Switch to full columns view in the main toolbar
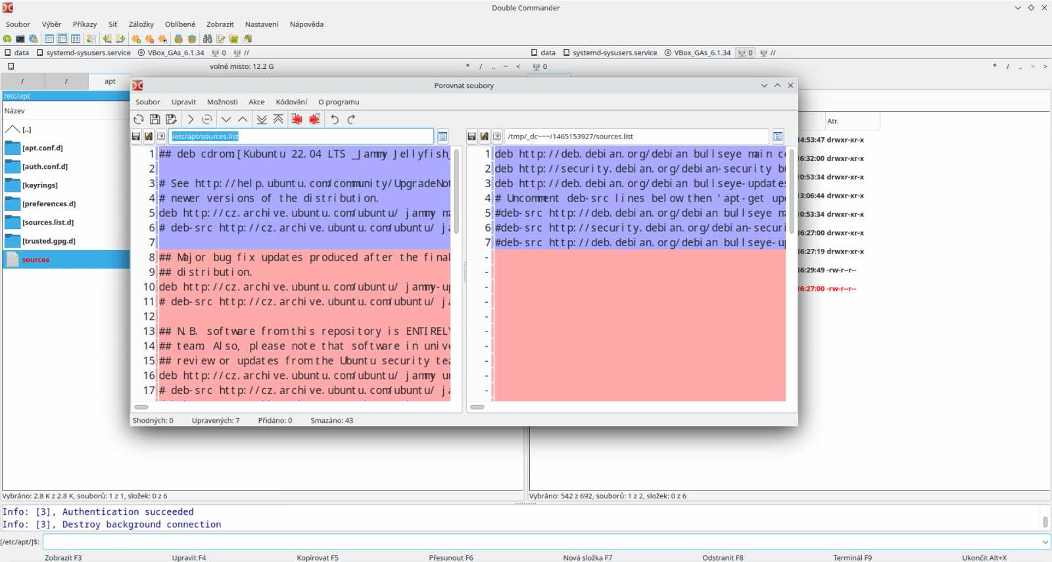The width and height of the screenshot is (1052, 562). tap(62, 39)
